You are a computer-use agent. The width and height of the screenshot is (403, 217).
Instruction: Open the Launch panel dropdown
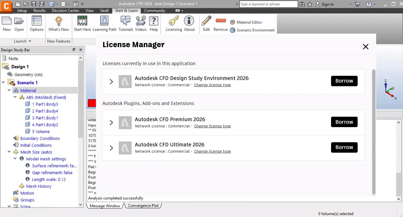click(22, 41)
